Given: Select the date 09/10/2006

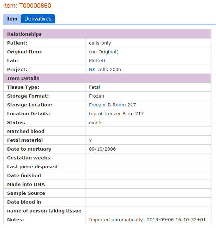Looking at the screenshot, I should [102, 149].
